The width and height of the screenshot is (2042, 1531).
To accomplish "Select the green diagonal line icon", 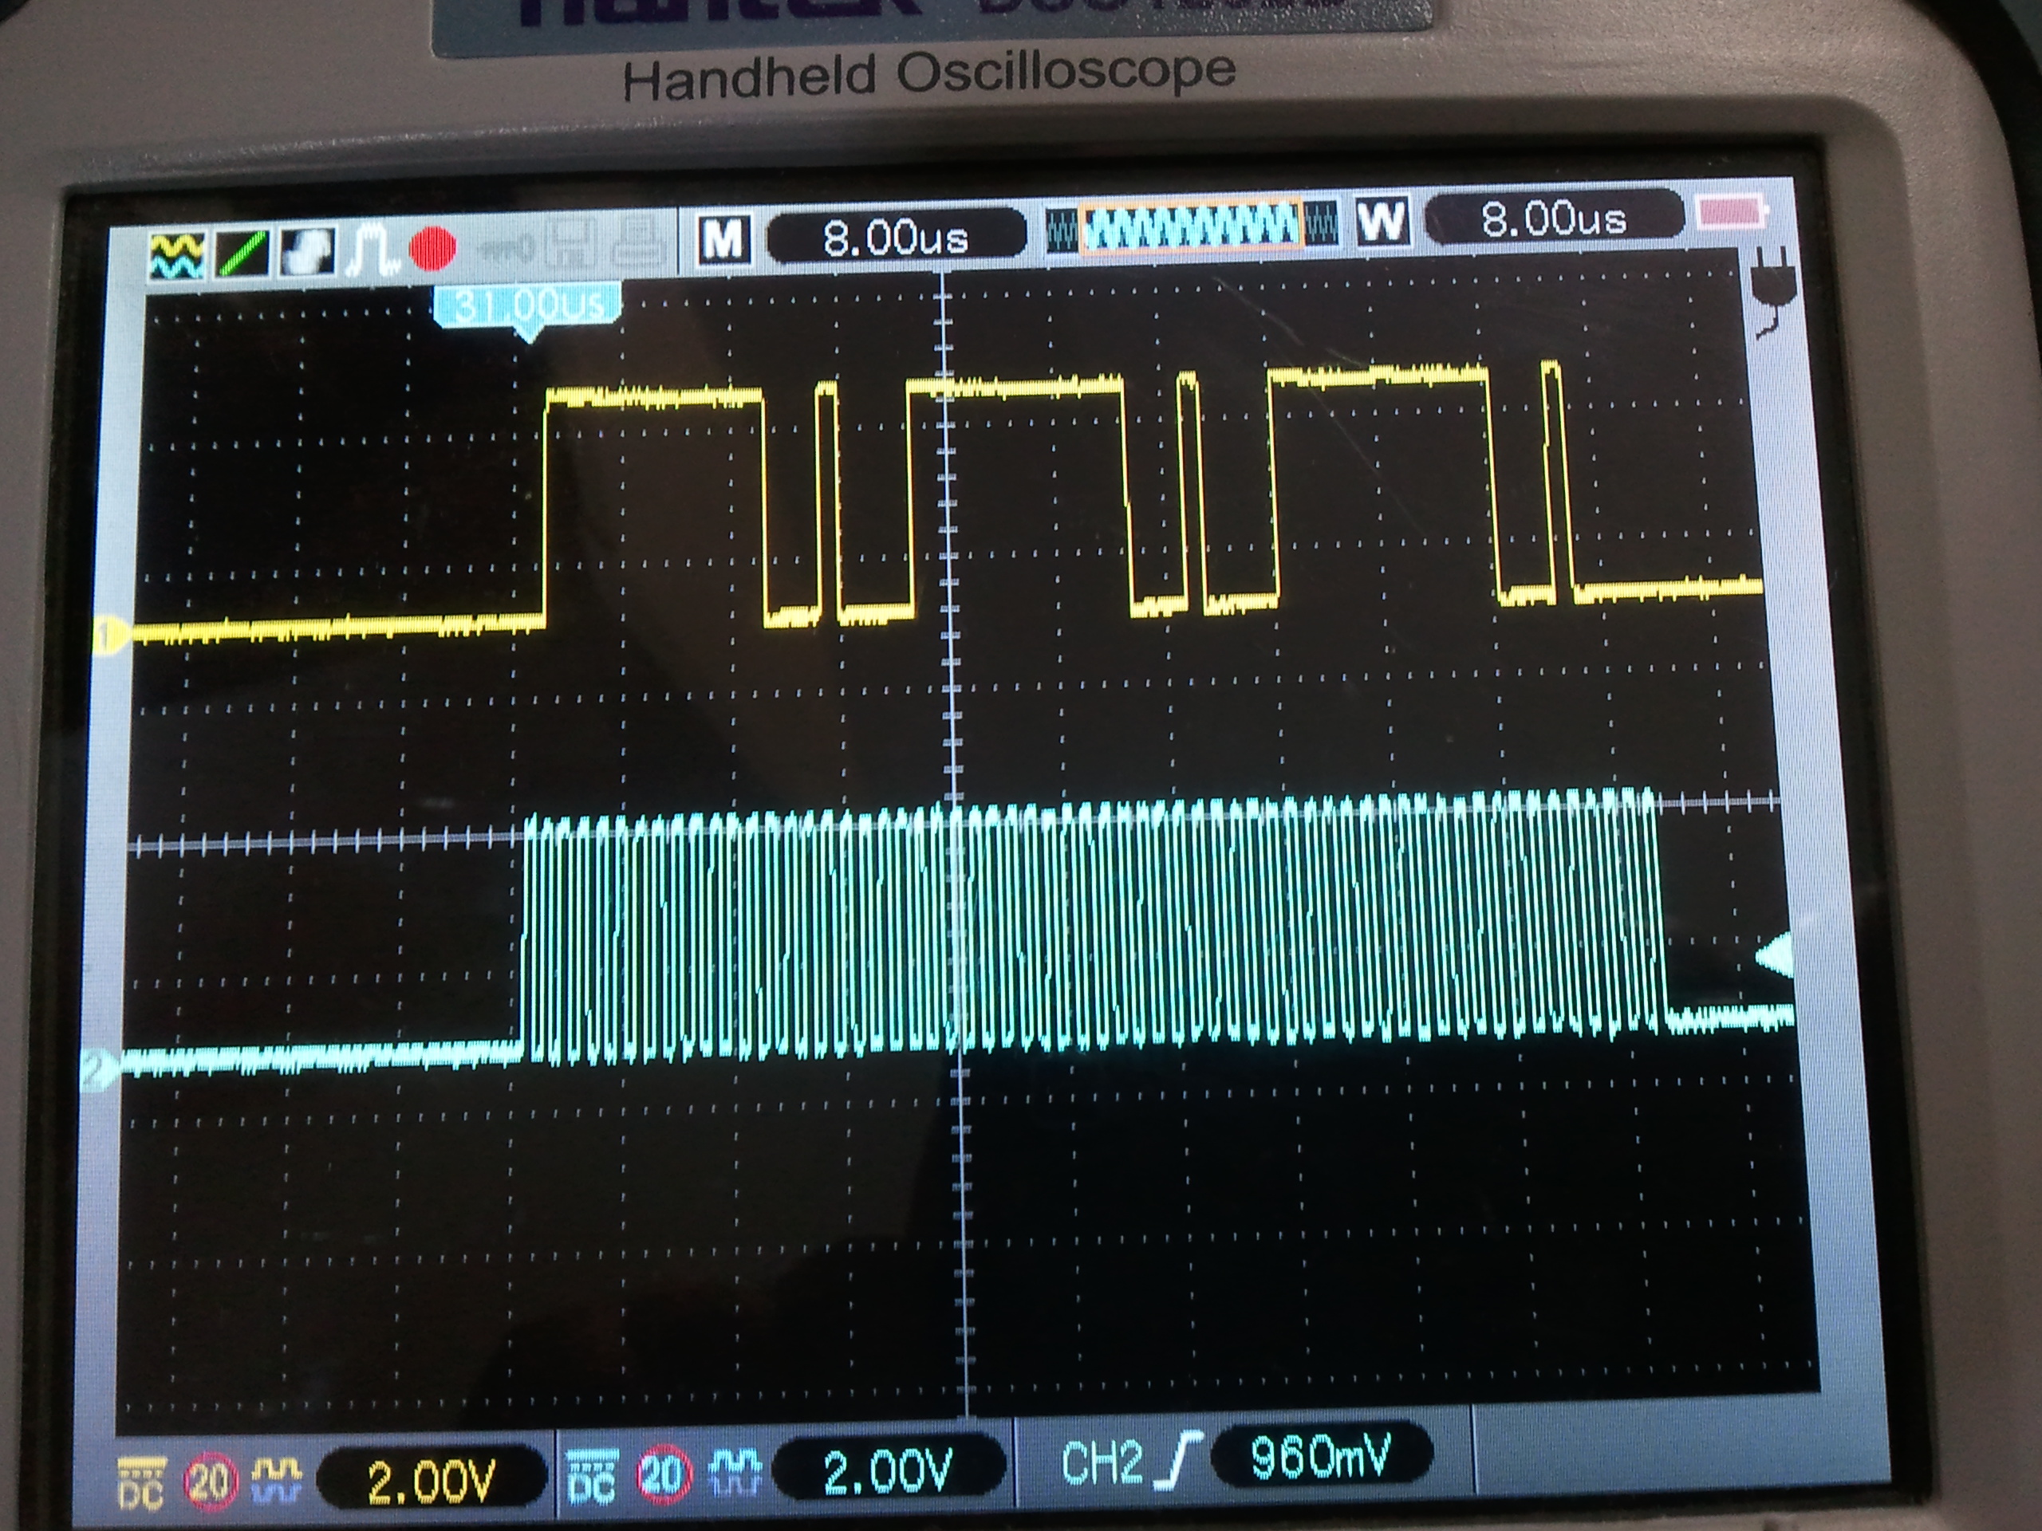I will [x=241, y=253].
